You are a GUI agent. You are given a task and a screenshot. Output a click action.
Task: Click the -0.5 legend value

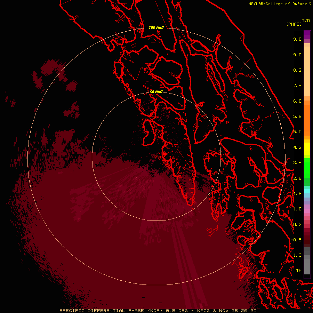tap(296, 240)
